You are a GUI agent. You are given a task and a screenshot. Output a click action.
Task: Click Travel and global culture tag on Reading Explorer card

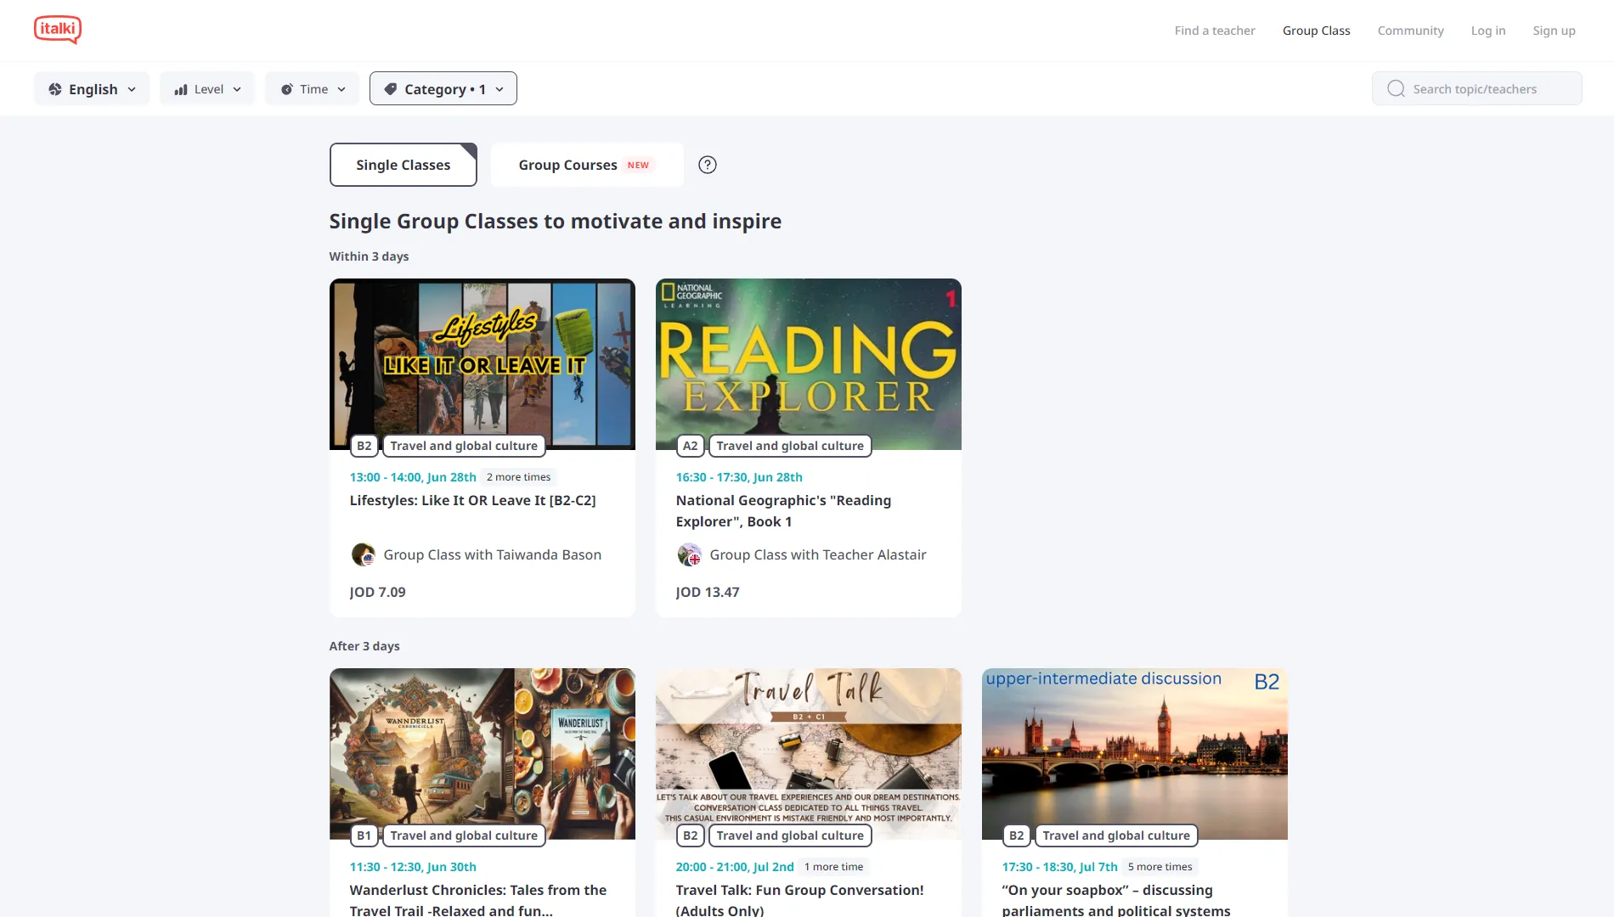click(790, 446)
